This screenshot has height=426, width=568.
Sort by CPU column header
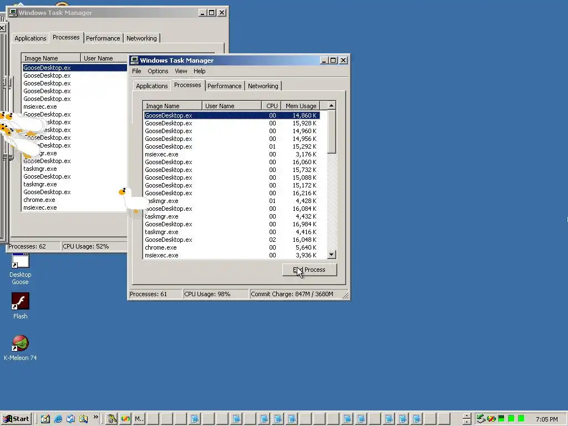click(272, 106)
